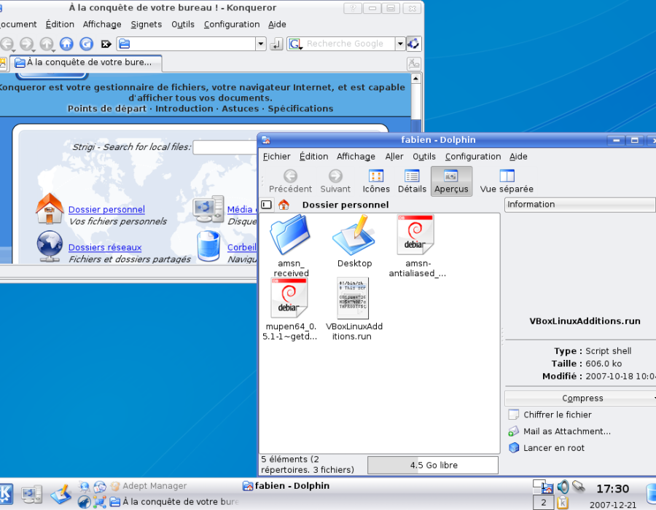The height and width of the screenshot is (510, 656).
Task: Select the VBoxLinuxAdditions.run script file
Action: coord(354,309)
